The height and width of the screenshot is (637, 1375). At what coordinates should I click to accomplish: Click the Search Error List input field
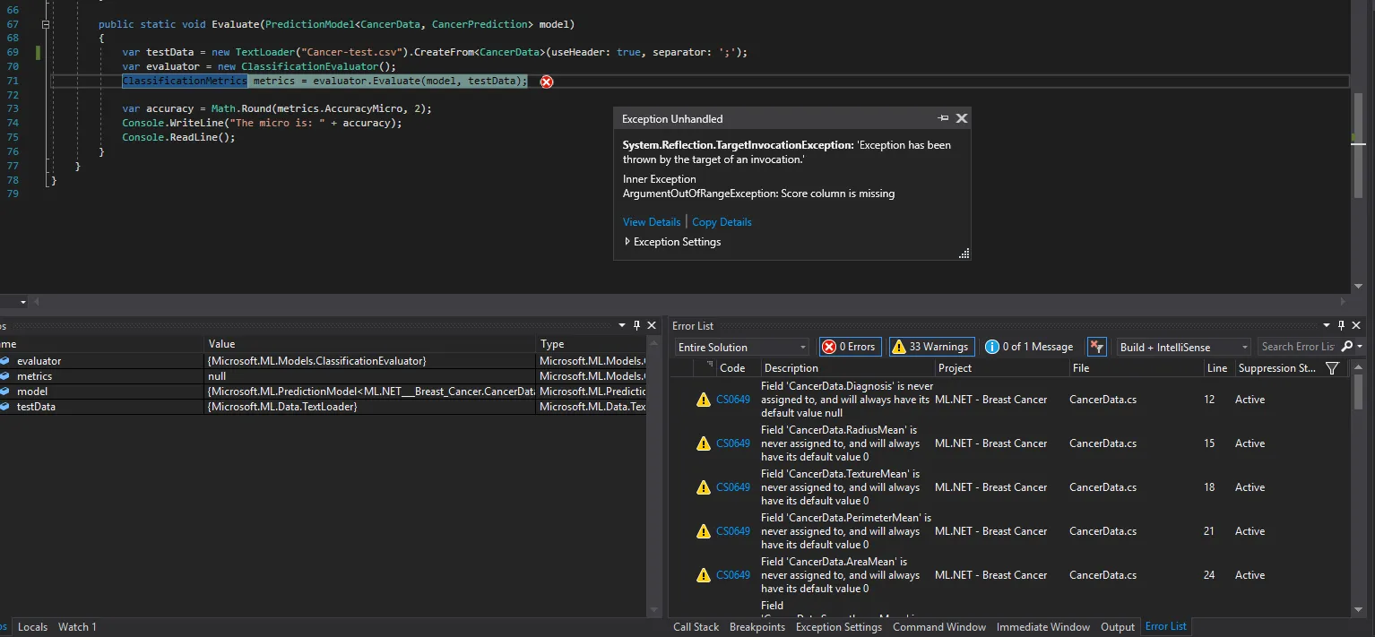[x=1296, y=347]
